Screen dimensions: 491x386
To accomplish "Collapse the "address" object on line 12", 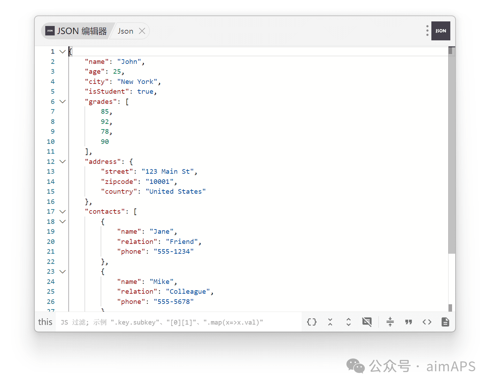I will pyautogui.click(x=63, y=162).
